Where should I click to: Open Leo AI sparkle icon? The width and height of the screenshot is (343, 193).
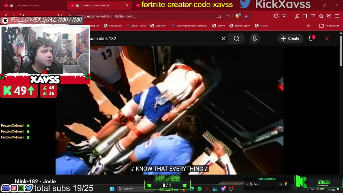[321, 16]
